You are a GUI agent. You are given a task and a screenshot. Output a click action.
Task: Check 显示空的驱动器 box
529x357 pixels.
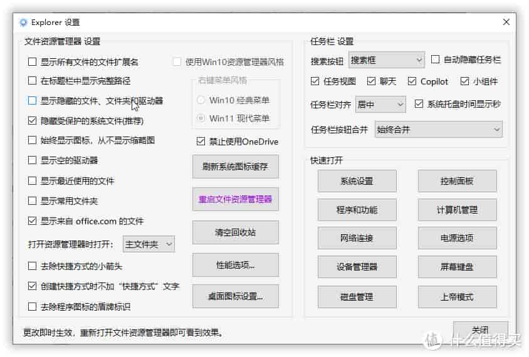coord(32,160)
